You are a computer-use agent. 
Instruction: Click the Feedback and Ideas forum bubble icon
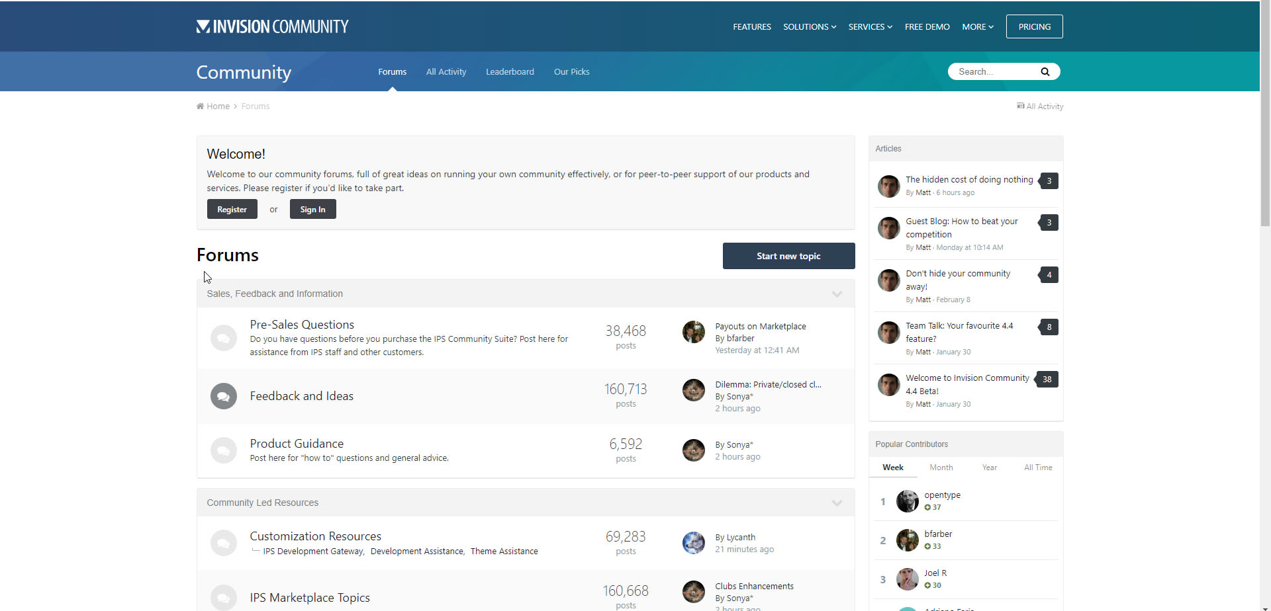[x=224, y=396]
